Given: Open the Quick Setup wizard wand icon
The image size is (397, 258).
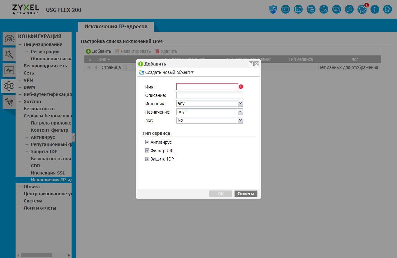Looking at the screenshot, I should tap(9, 54).
